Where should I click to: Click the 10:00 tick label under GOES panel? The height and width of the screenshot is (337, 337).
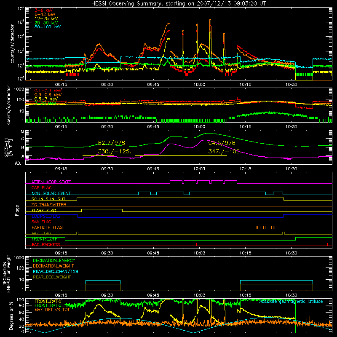click(x=199, y=169)
